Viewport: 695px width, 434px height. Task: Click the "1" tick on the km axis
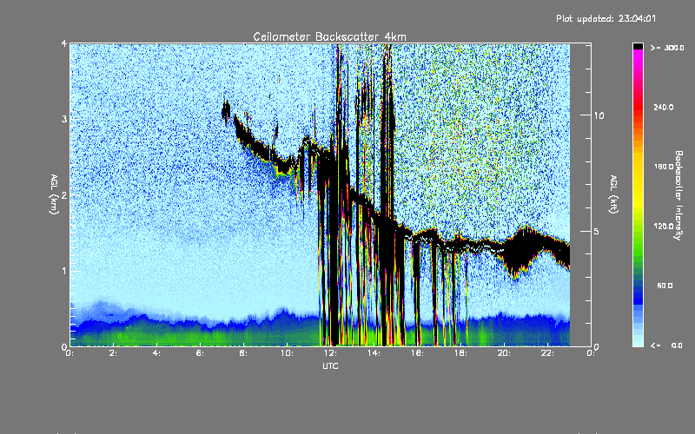coord(64,271)
